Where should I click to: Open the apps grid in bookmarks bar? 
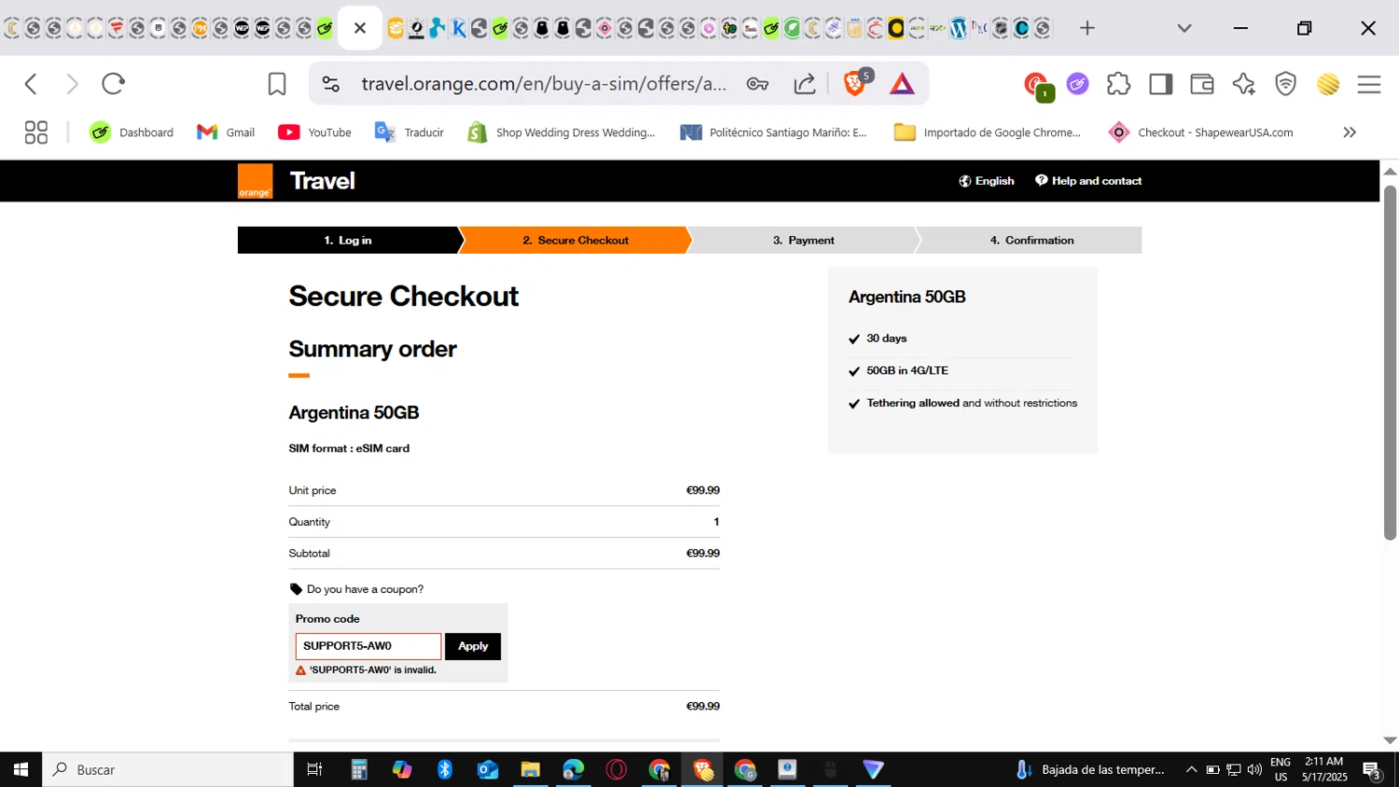point(35,132)
